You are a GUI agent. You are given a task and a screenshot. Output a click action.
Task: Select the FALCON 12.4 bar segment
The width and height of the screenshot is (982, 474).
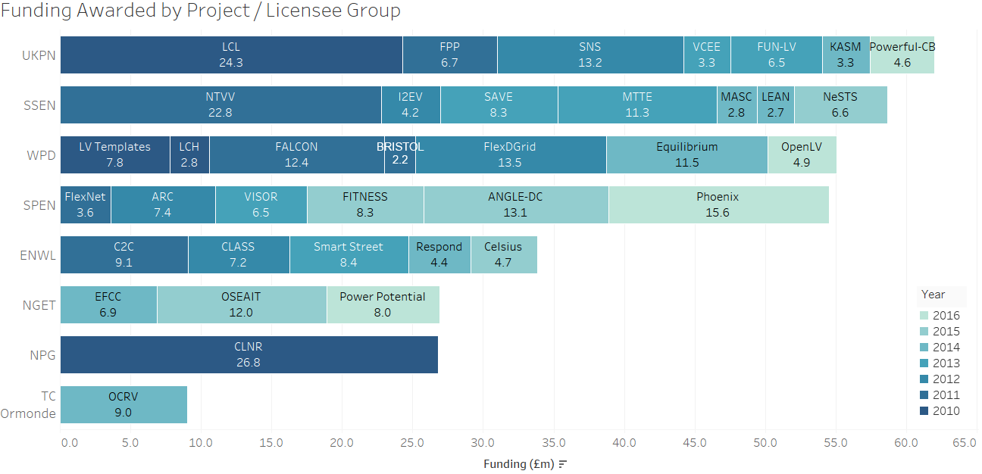click(x=297, y=154)
